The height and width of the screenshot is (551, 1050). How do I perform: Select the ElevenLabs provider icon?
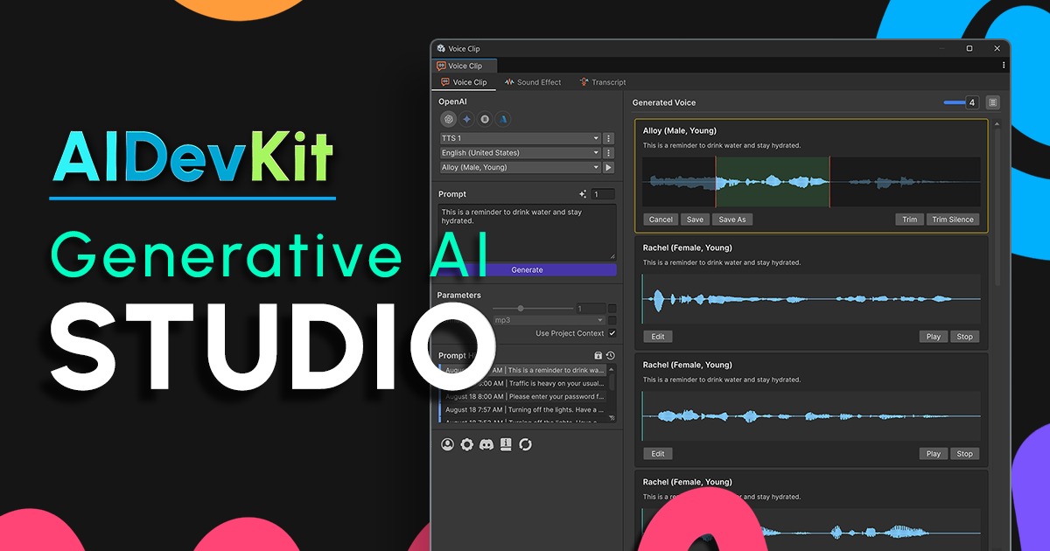[485, 119]
